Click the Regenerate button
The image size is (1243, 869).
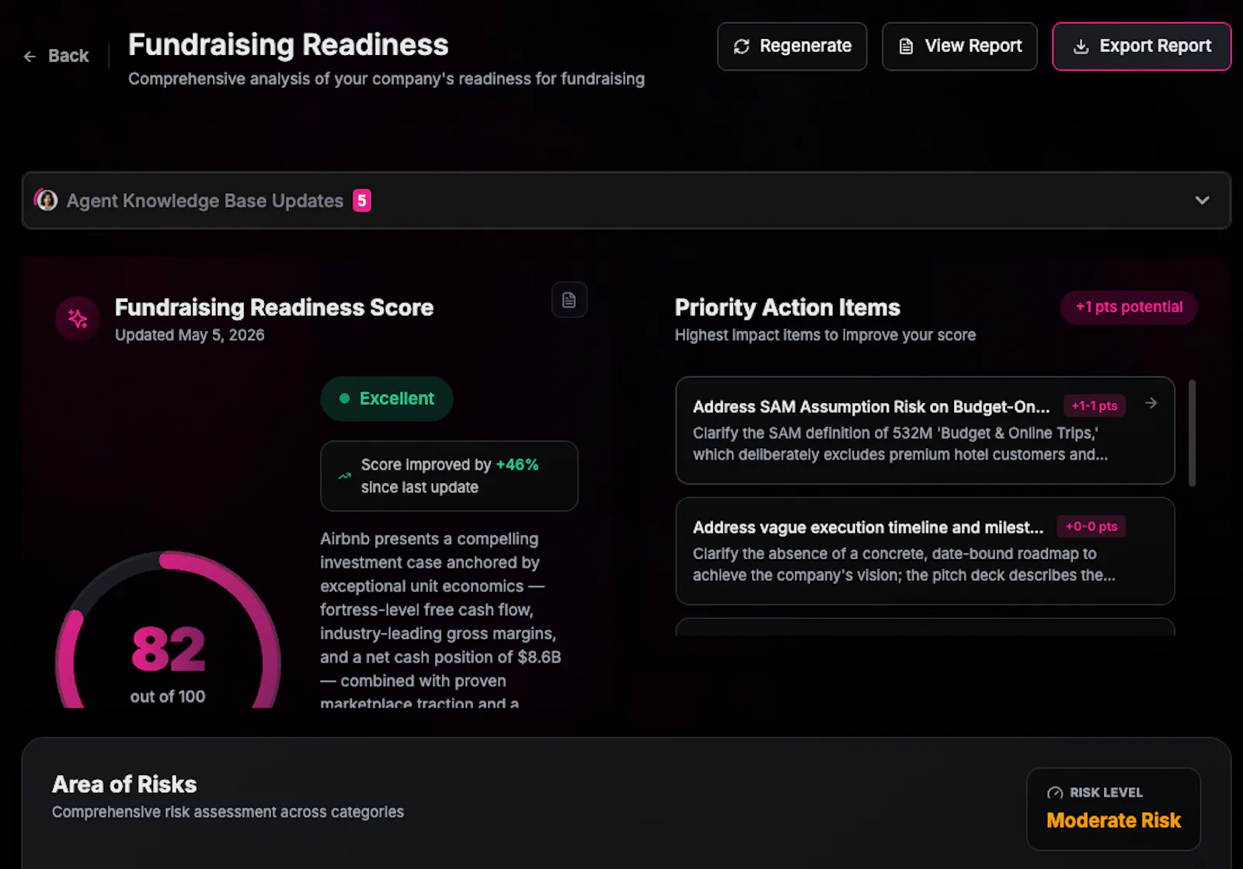792,47
